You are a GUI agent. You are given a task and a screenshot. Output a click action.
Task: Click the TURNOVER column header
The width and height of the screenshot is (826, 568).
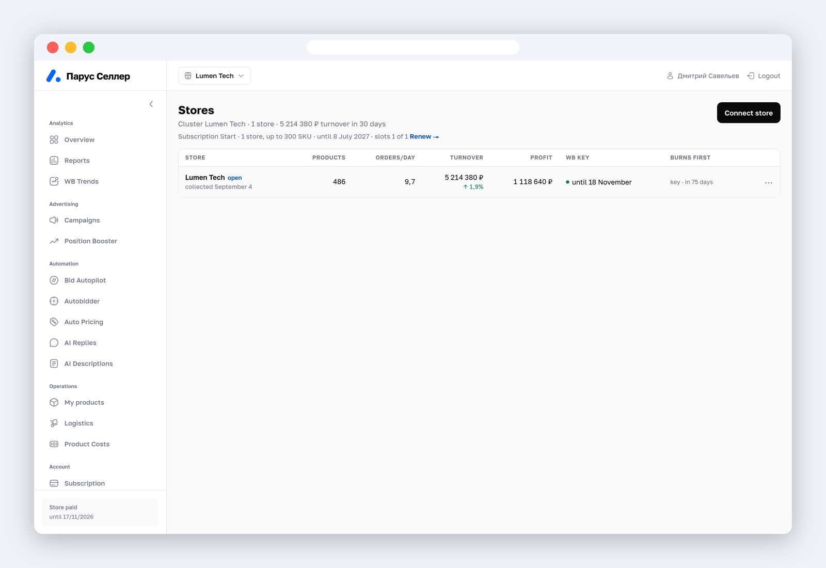point(467,157)
